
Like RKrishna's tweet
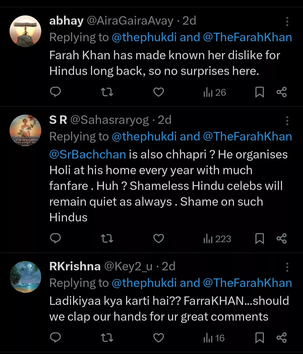159,338
